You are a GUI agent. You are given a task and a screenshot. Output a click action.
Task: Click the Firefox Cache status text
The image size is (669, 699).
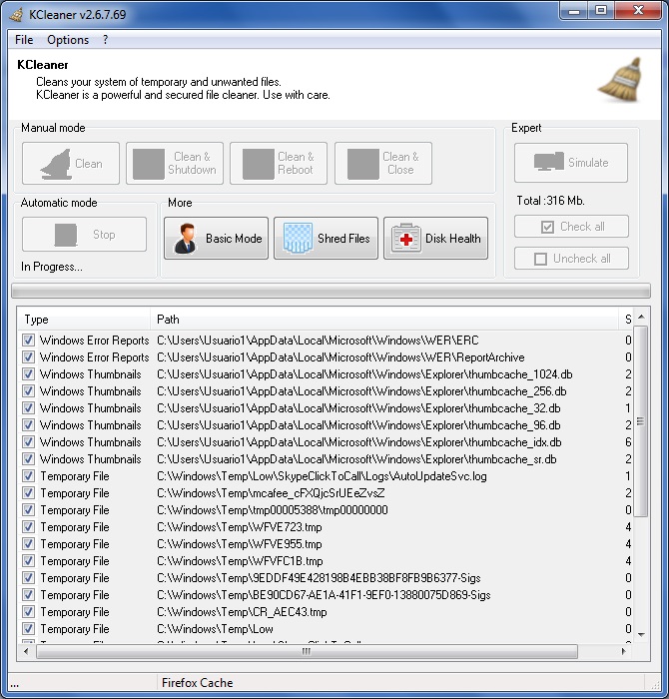(x=197, y=682)
